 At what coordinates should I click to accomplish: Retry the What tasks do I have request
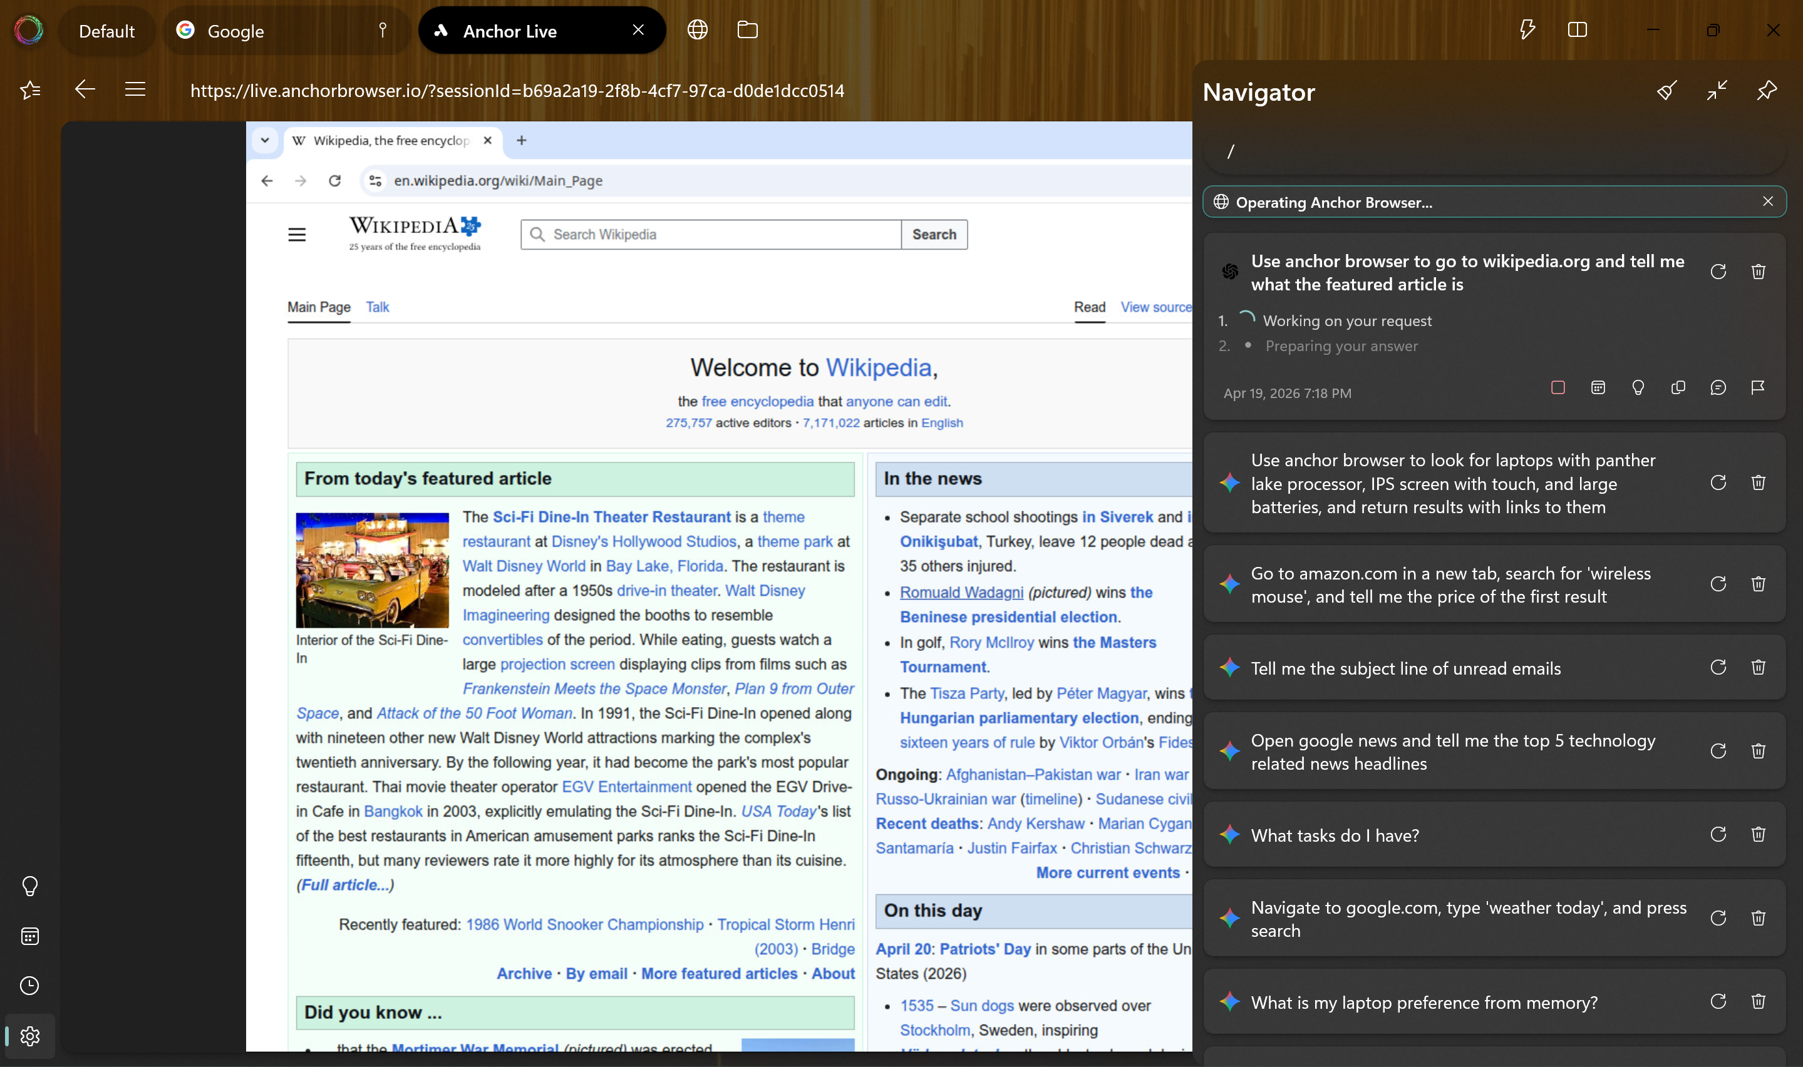coord(1718,834)
